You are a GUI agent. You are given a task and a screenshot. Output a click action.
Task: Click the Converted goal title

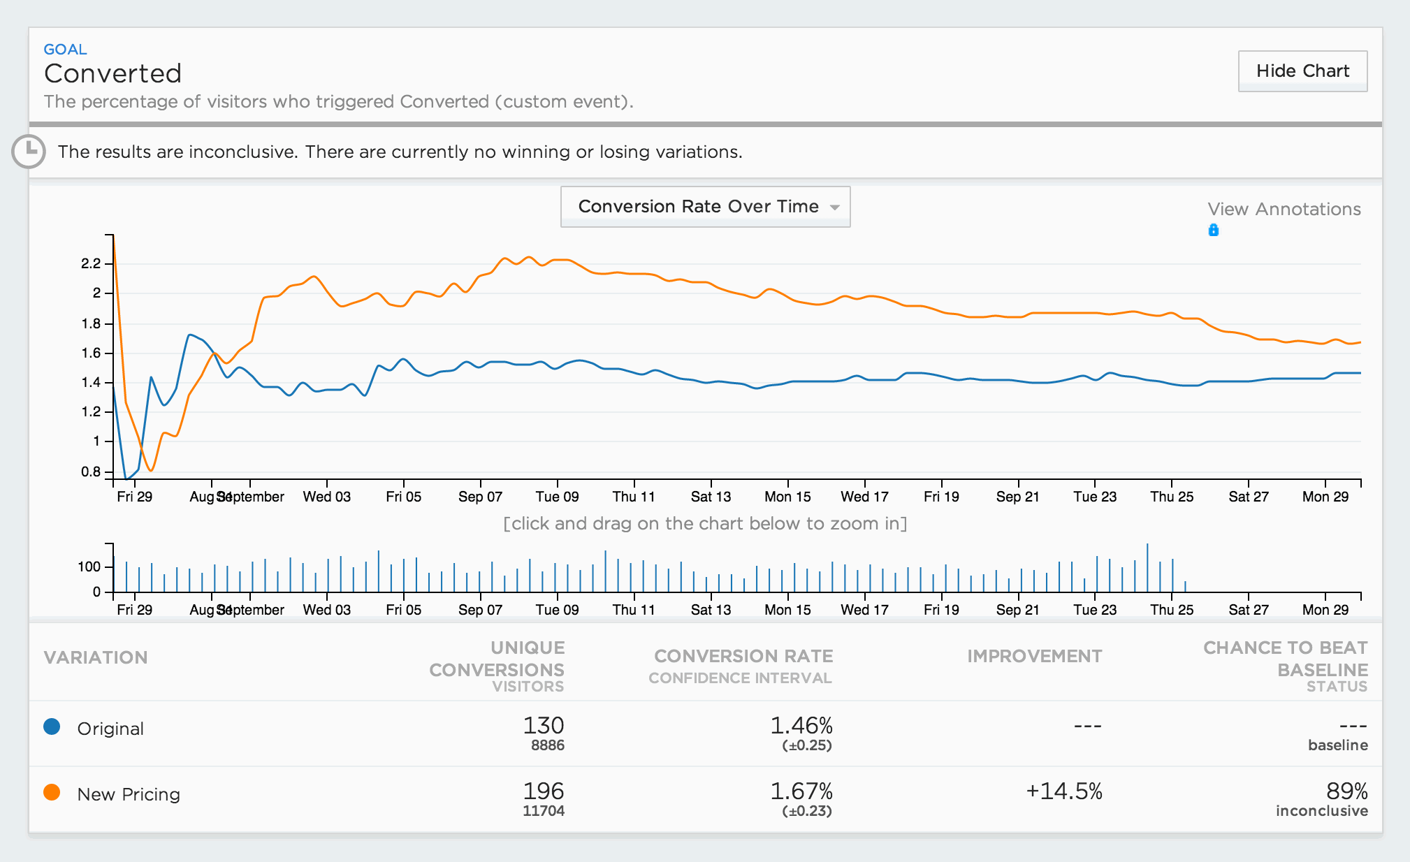pyautogui.click(x=112, y=73)
